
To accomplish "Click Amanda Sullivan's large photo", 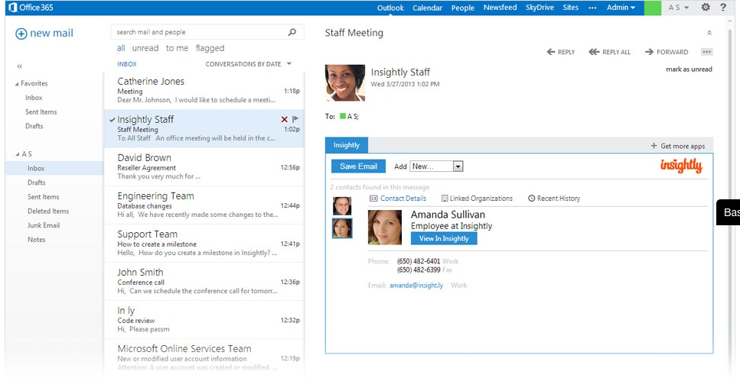I will 385,228.
